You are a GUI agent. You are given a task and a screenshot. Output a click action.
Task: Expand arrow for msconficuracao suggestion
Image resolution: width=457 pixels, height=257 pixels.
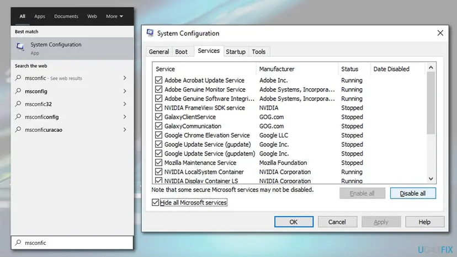(x=125, y=130)
